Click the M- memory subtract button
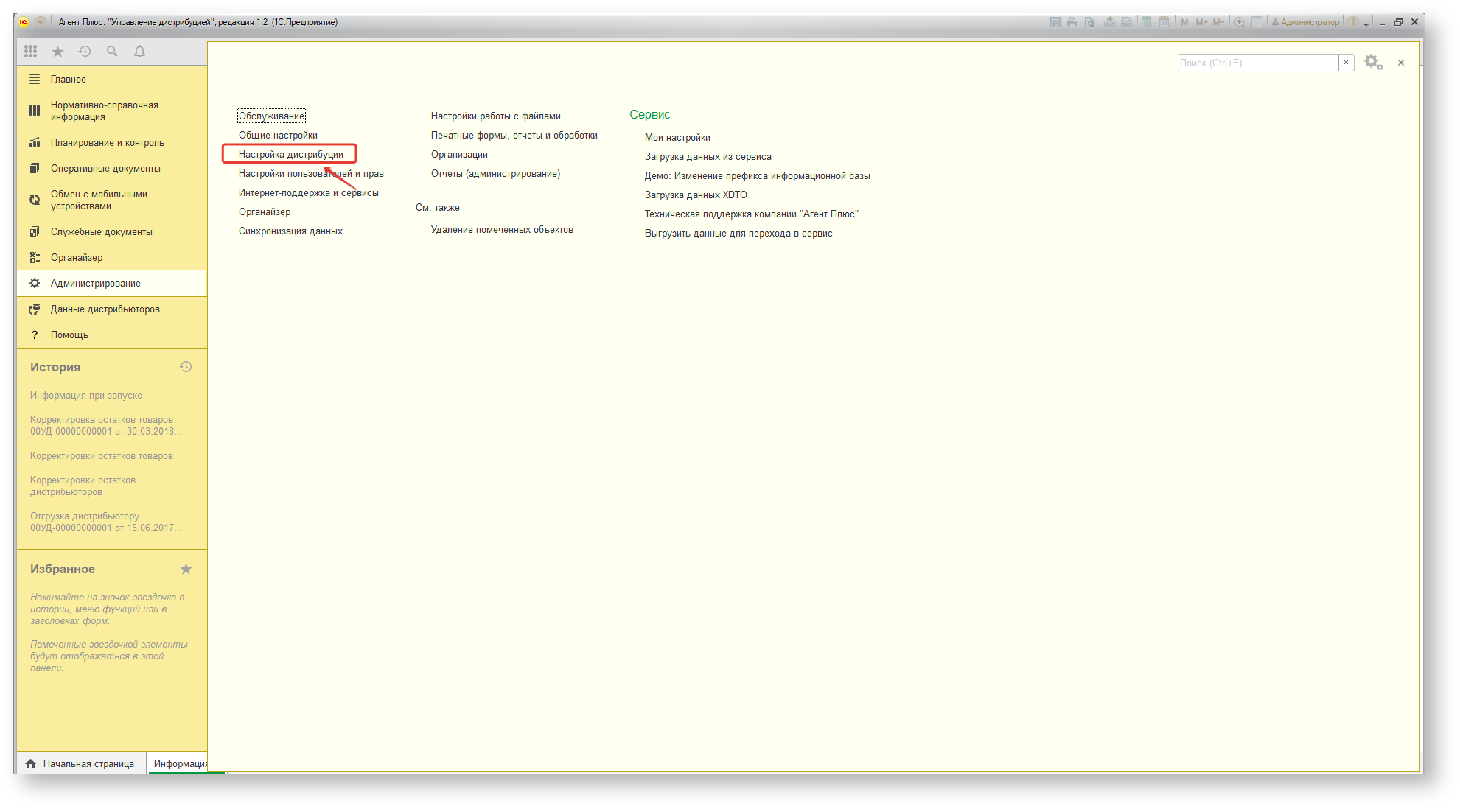 [x=1218, y=22]
